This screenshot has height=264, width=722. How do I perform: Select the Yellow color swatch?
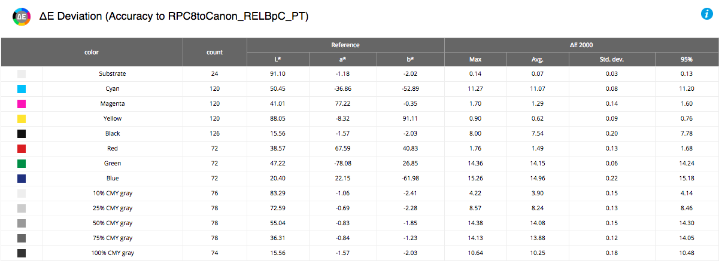click(22, 119)
